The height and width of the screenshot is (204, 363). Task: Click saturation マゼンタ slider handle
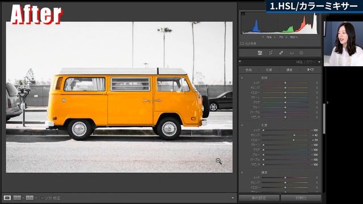click(263, 165)
